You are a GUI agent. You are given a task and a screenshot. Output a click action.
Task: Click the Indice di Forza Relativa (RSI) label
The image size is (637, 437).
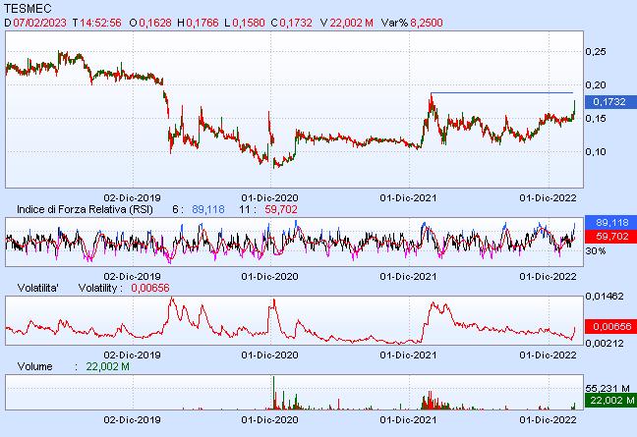[85, 209]
